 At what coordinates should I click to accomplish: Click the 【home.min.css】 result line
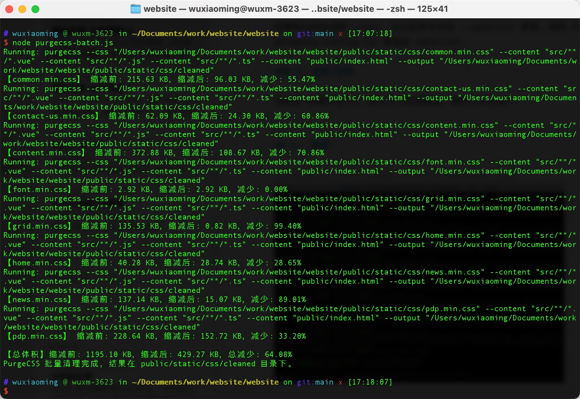pos(154,263)
